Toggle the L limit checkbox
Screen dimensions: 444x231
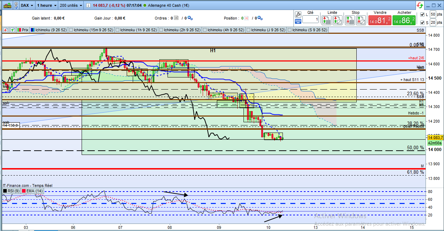tap(422, 15)
